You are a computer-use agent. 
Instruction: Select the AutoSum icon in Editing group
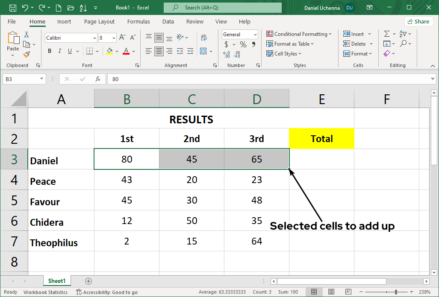point(387,33)
